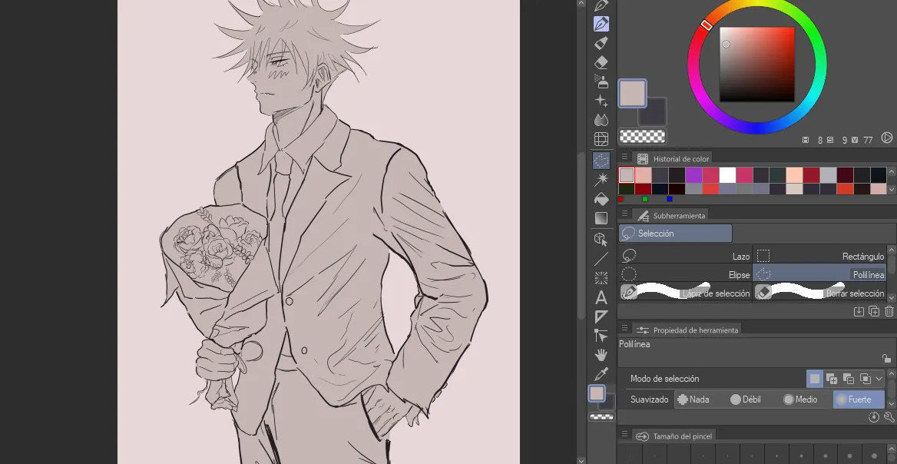Toggle the Polilínea tool property lock
This screenshot has width=897, height=464.
coord(886,359)
